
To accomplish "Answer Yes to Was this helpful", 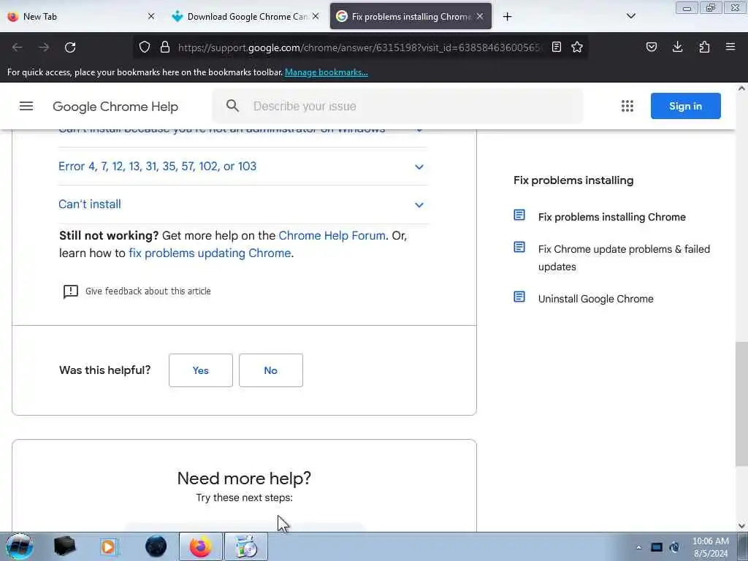I will click(201, 370).
